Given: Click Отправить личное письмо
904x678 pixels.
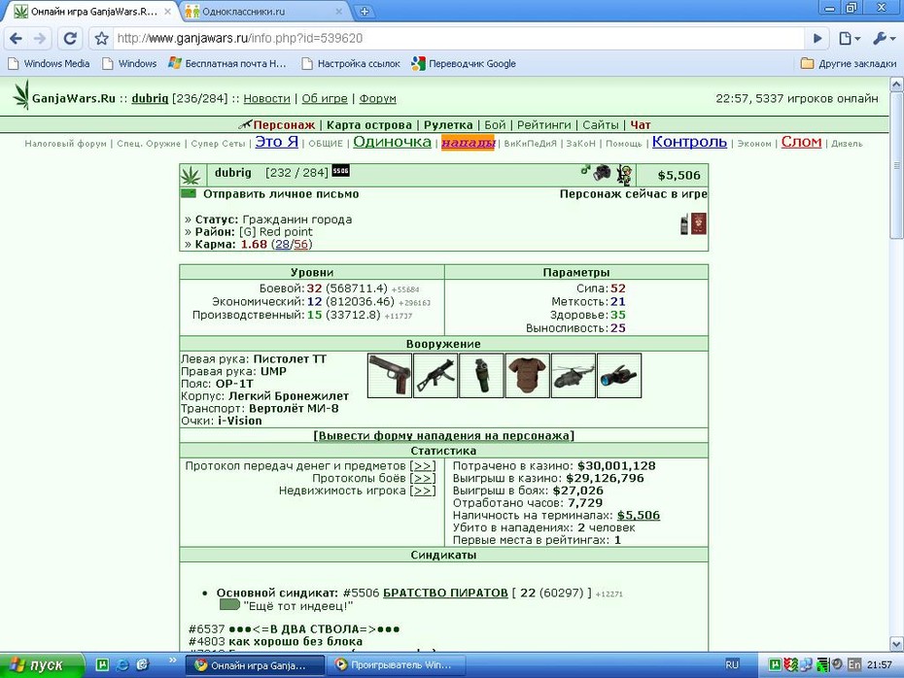Looking at the screenshot, I should click(281, 194).
